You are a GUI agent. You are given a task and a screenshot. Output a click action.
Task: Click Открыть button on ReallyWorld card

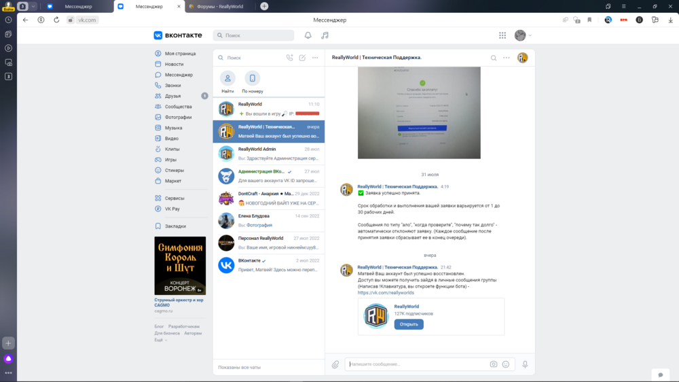[x=409, y=324]
